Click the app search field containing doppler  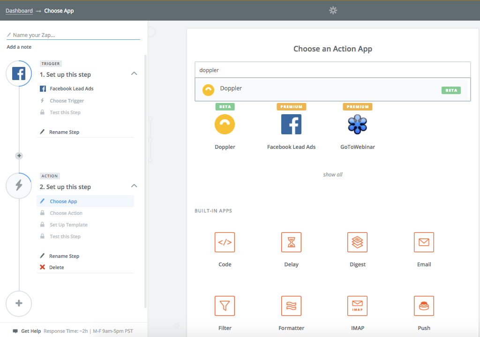click(333, 70)
